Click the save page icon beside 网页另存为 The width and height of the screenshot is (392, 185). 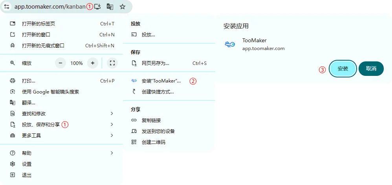pyautogui.click(x=134, y=63)
